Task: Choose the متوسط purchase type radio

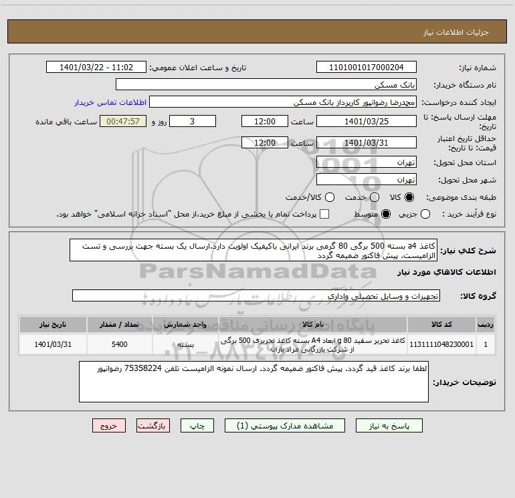Action: coord(386,214)
